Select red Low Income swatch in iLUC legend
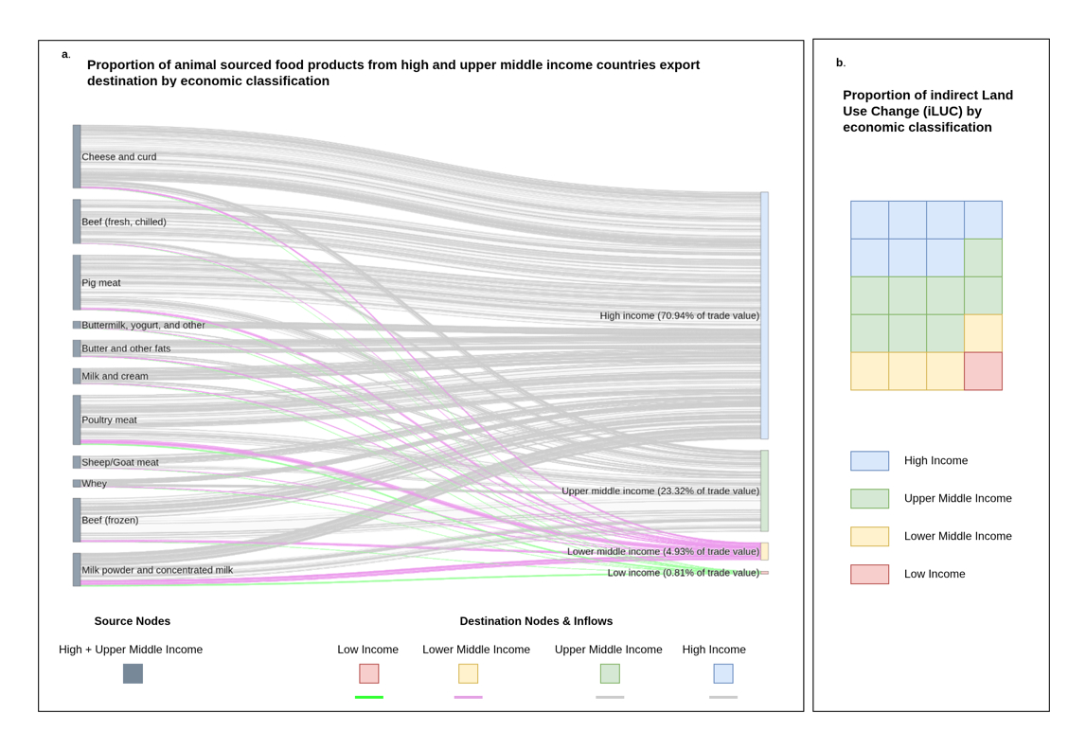Screen dimensions: 1086x749 pyautogui.click(x=869, y=574)
